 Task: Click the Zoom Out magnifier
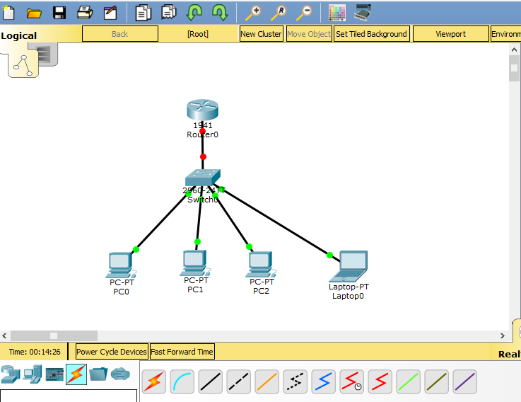304,12
